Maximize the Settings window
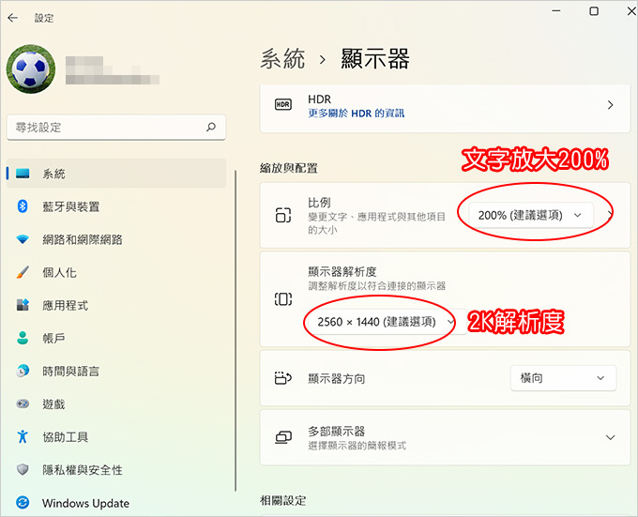 [x=594, y=11]
